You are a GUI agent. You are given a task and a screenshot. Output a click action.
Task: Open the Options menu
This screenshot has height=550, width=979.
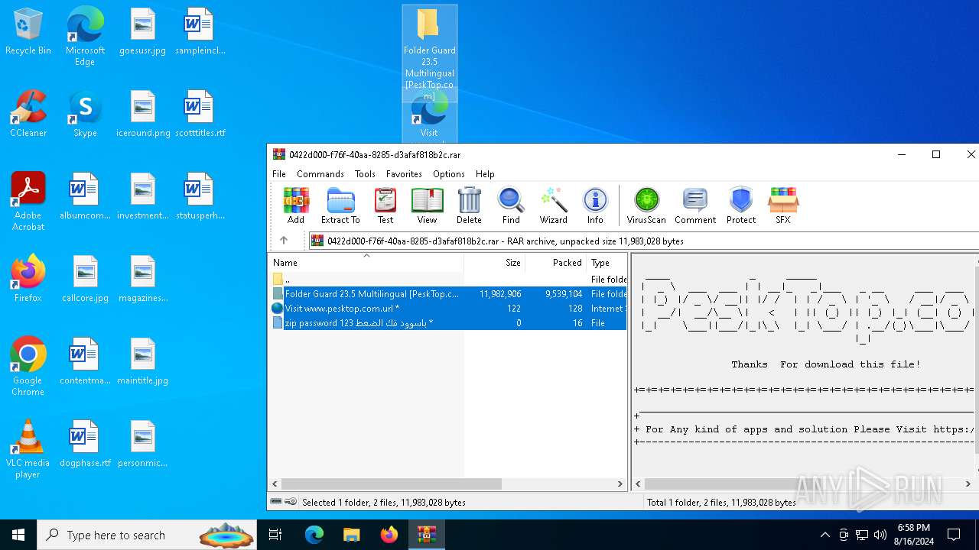[x=449, y=174]
